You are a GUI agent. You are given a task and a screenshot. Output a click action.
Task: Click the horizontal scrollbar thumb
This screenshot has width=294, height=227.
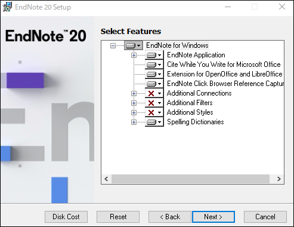click(x=190, y=179)
